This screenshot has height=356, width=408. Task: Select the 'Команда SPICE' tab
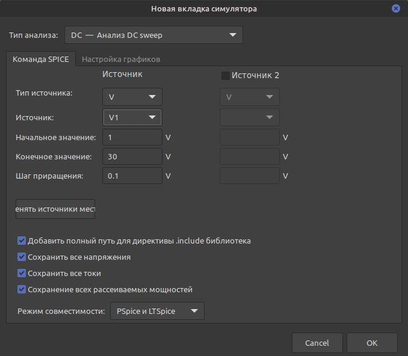pos(41,59)
